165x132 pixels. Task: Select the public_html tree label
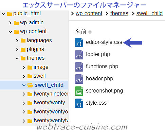[x=27, y=14]
